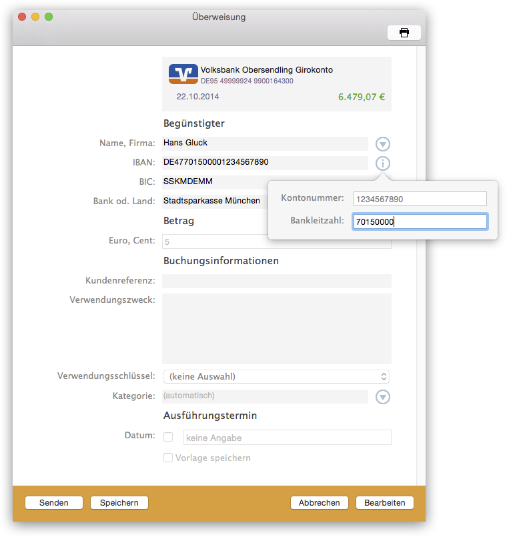Tick the Vorlage speichern checkbox
Screen dimensions: 513x543
(x=168, y=458)
